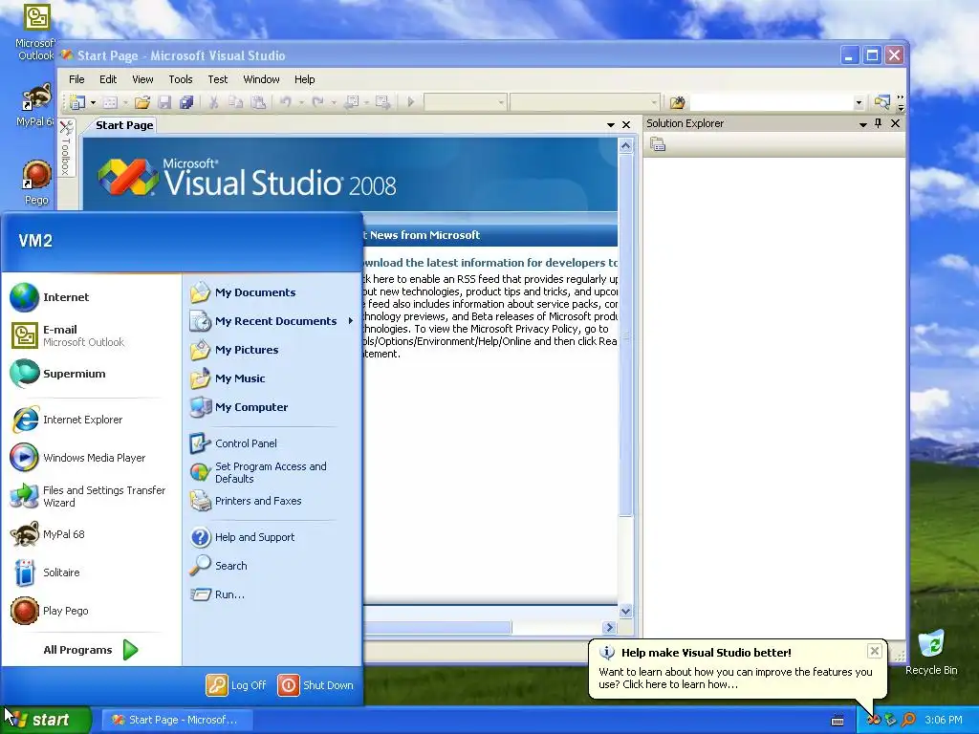The image size is (979, 734).
Task: Open the Solution Configurations combo box
Action: pos(466,101)
